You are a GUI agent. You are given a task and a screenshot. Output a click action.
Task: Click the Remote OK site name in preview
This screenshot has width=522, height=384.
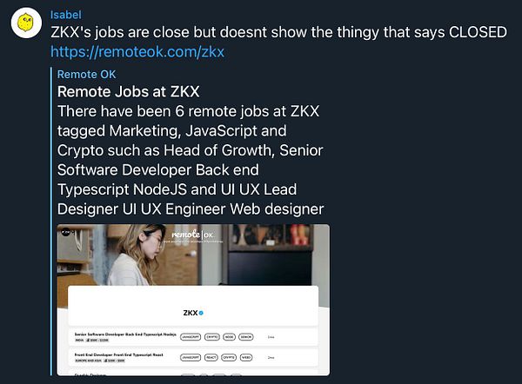pyautogui.click(x=86, y=74)
